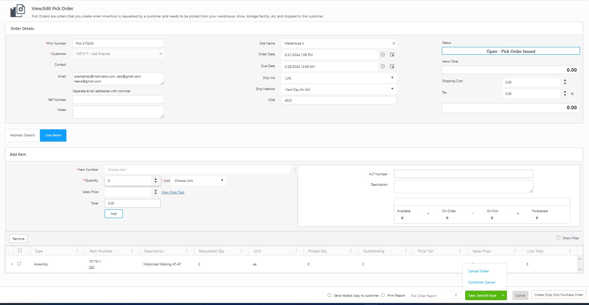
Task: Choose Customer Cancel from the popup menu
Action: coord(482,282)
